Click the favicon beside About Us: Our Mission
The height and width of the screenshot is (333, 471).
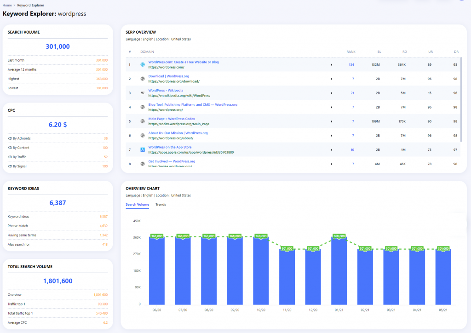coord(143,135)
